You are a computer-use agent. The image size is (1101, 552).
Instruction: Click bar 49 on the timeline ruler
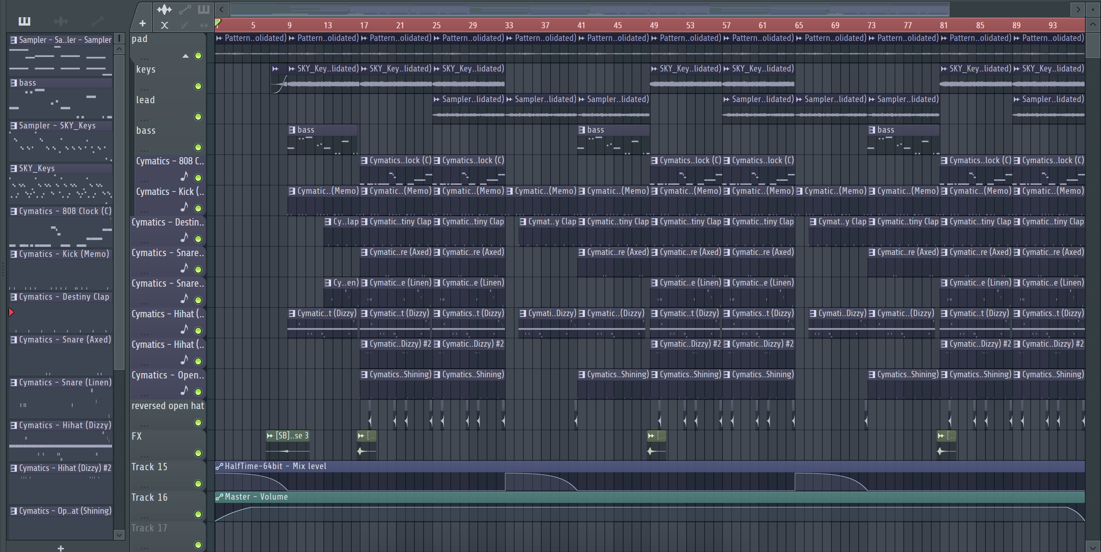(x=654, y=25)
